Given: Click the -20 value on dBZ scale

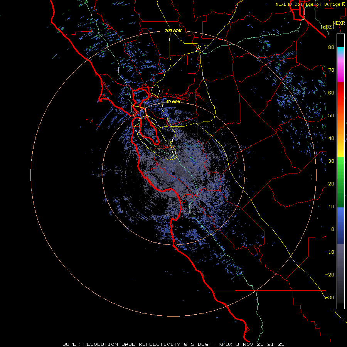Looking at the screenshot, I should point(330,275).
